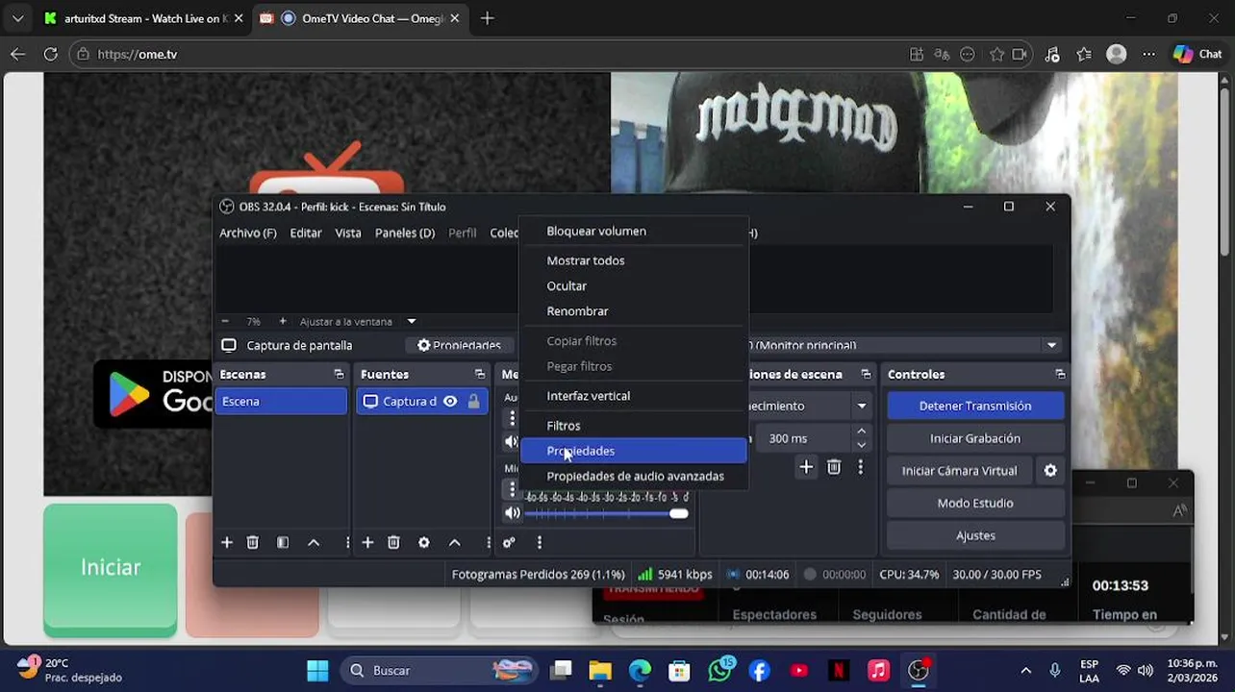This screenshot has width=1235, height=692.
Task: Adjust the Mic volume slider
Action: (x=606, y=513)
